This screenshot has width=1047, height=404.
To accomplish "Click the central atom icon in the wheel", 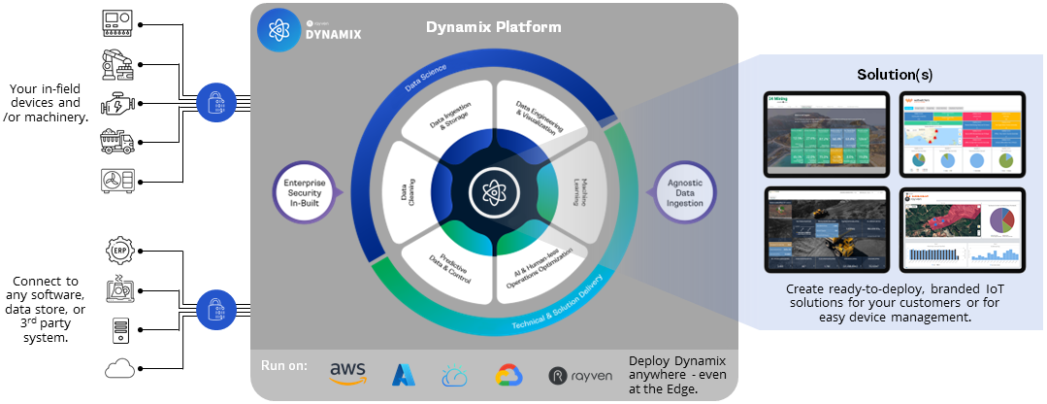I will [492, 192].
